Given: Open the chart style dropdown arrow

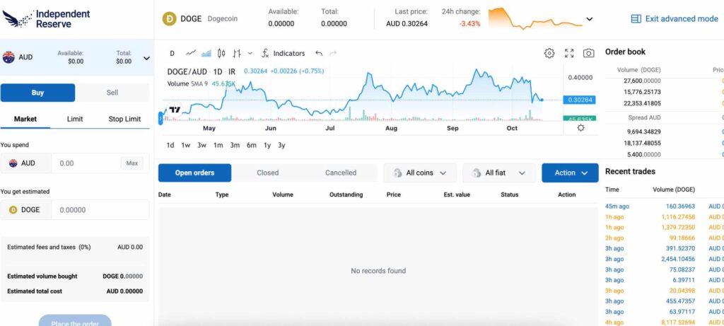Looking at the screenshot, I should point(250,53).
